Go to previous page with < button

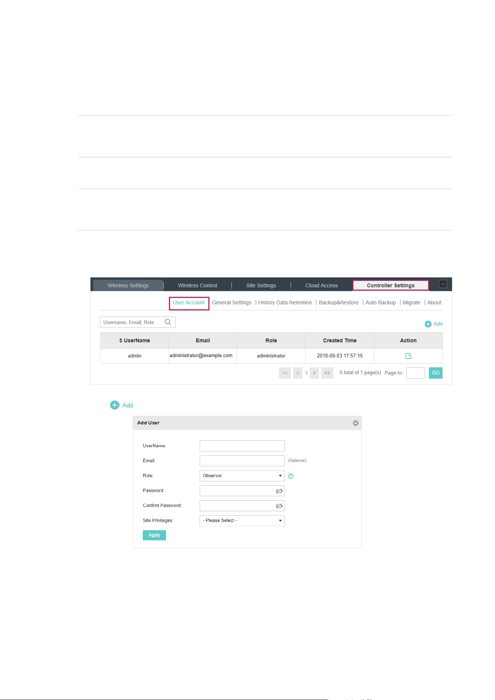click(298, 373)
